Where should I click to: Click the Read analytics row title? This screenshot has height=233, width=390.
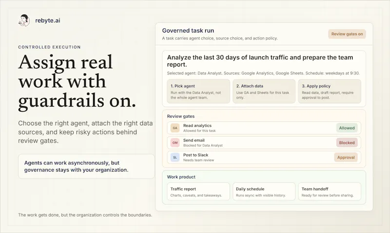(x=197, y=125)
